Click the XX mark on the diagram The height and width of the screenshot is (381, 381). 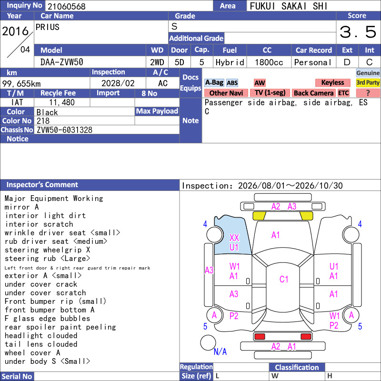234,238
